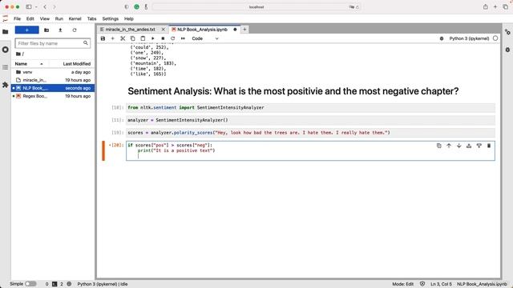Go to root folder breadcrumb

click(x=19, y=54)
